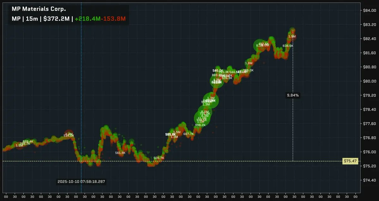The width and height of the screenshot is (379, 201).
Task: Click the $81.60 price axis label
Action: 369,53
